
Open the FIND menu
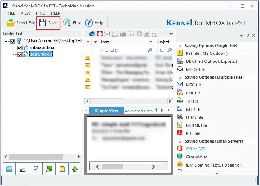(x=41, y=13)
